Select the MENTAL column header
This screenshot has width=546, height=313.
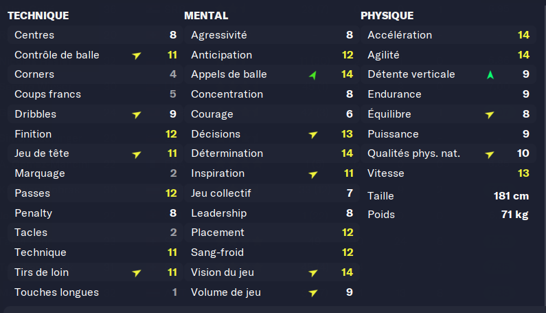[x=206, y=15]
